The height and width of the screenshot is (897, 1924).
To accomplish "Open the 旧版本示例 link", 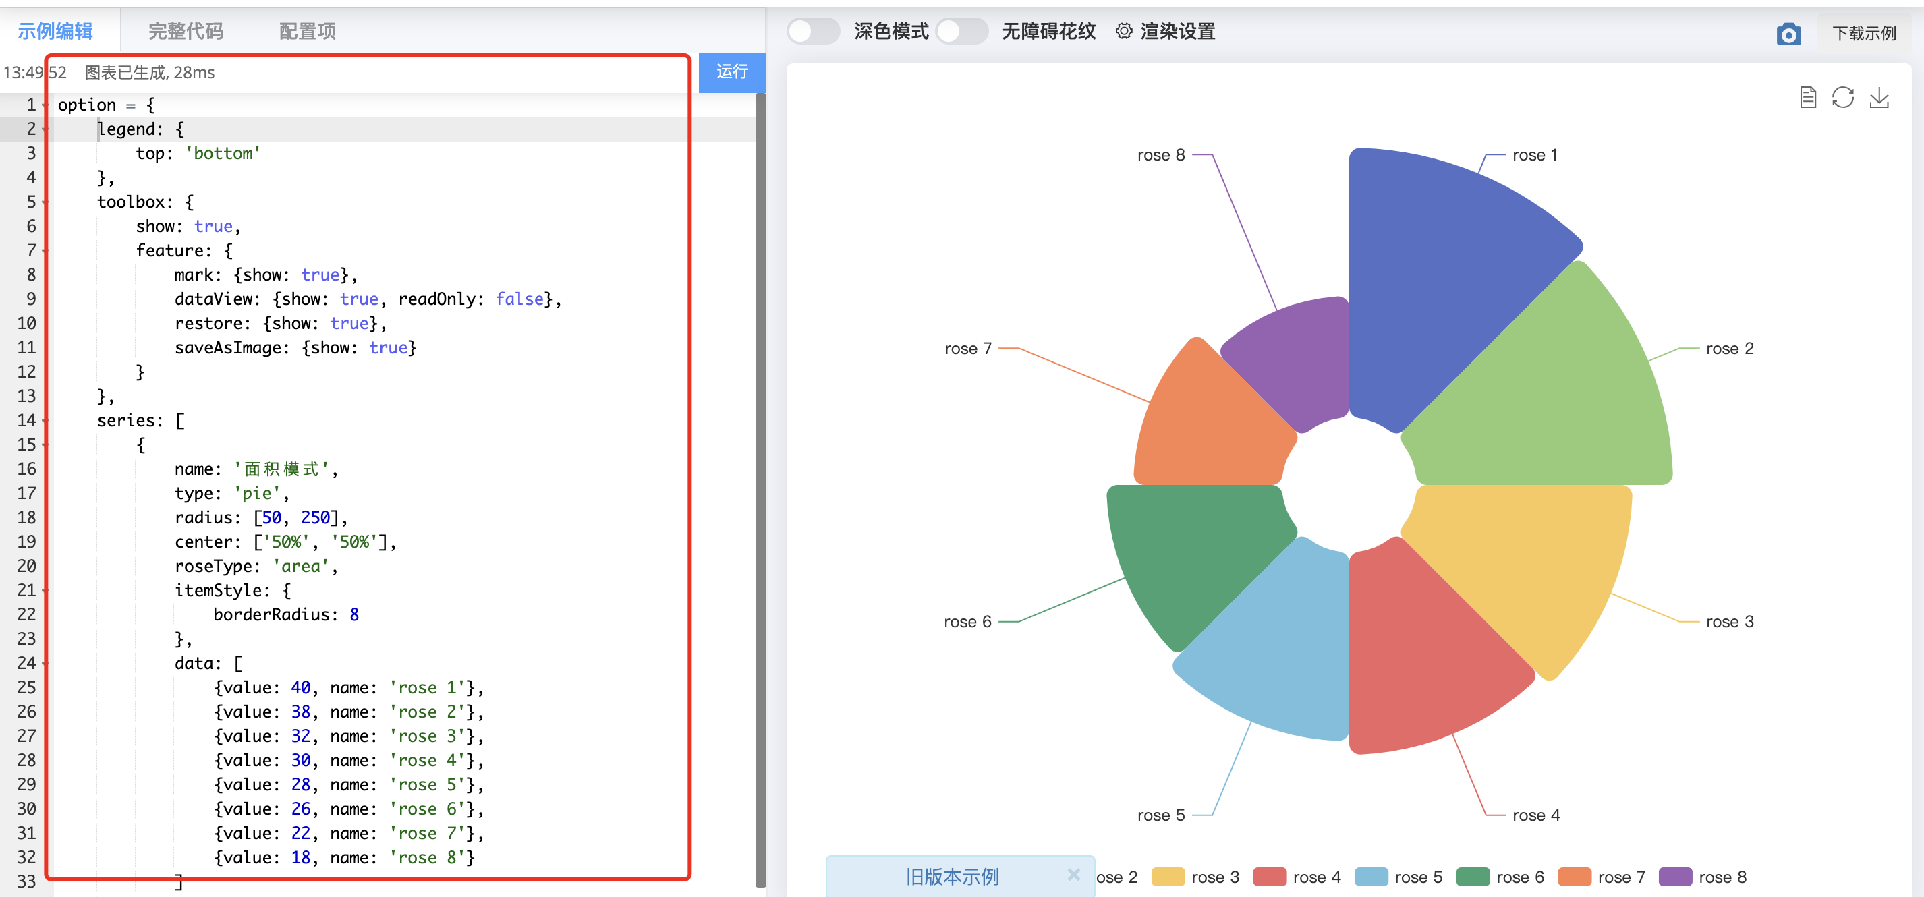I will pyautogui.click(x=953, y=877).
